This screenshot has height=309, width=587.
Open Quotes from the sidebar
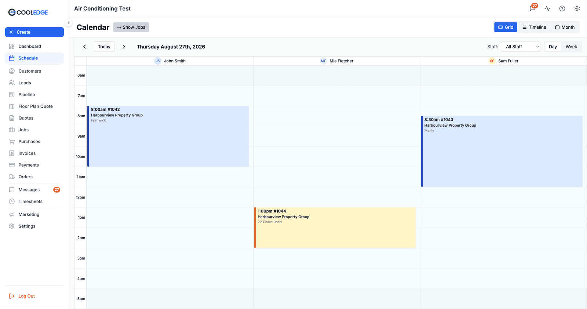click(x=34, y=118)
